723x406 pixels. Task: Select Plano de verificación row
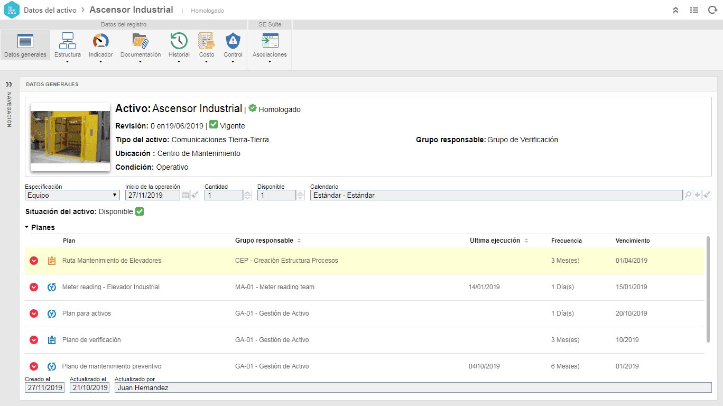pos(365,340)
